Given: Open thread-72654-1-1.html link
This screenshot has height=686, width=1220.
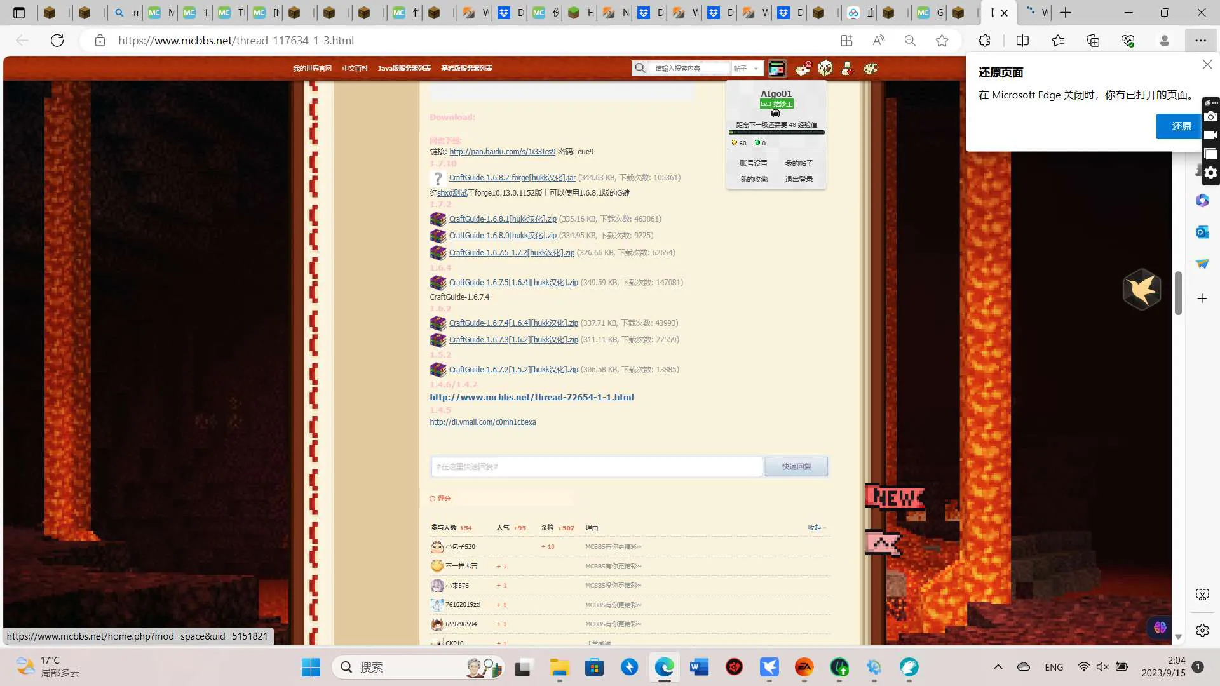Looking at the screenshot, I should 531,398.
